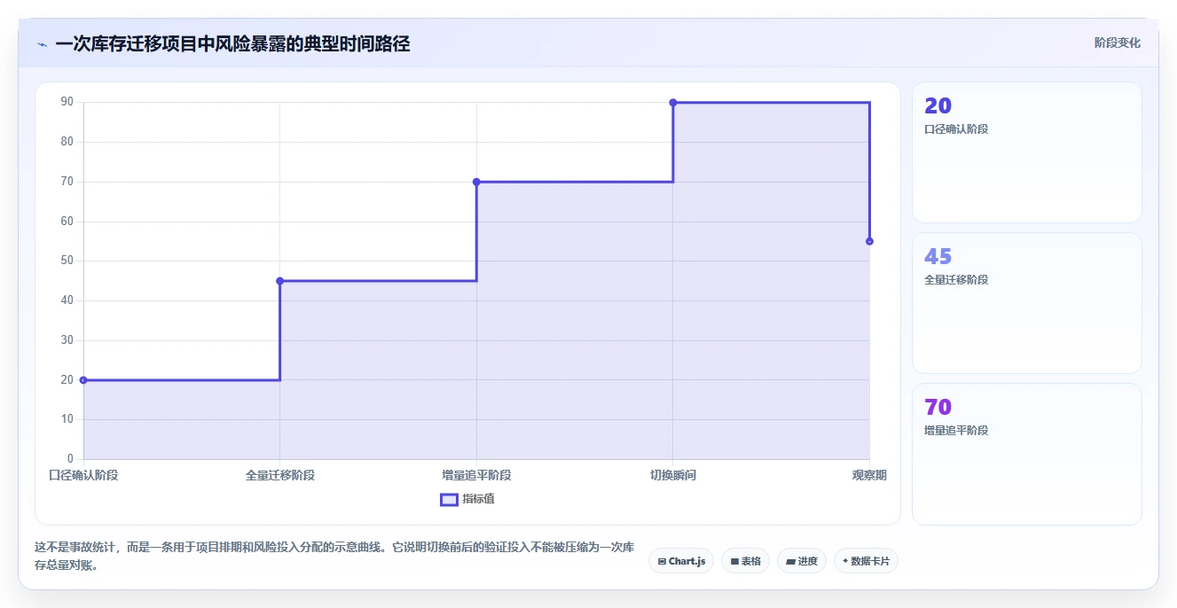The height and width of the screenshot is (608, 1177).
Task: Click the y-axis value 90
Action: point(67,102)
